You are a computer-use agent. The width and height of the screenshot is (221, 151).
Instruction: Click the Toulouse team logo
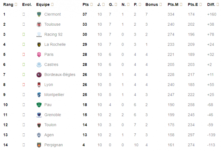click(39, 24)
